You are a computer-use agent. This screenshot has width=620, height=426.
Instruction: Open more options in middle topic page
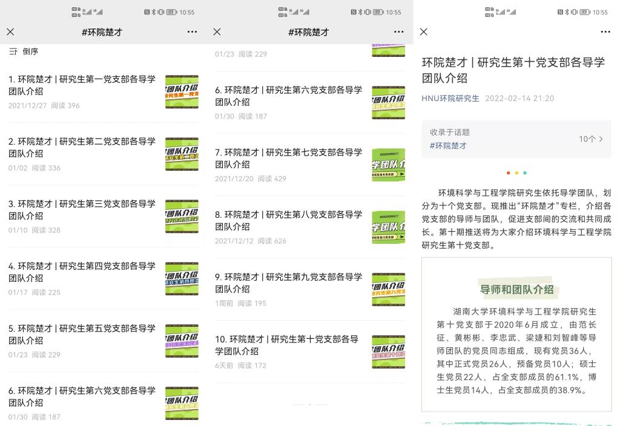point(399,31)
